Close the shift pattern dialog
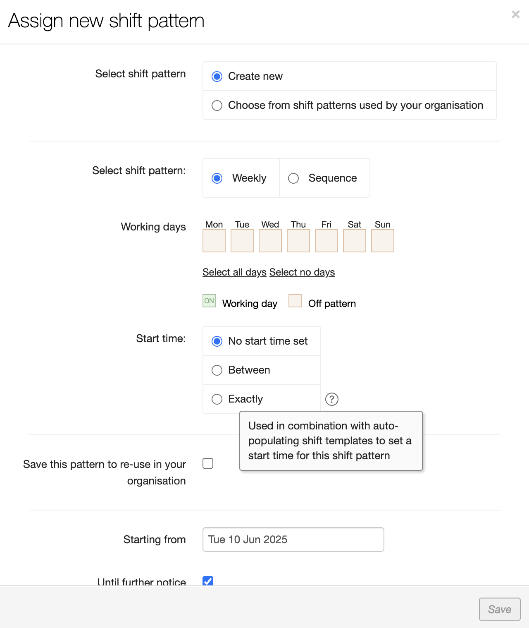 tap(515, 14)
